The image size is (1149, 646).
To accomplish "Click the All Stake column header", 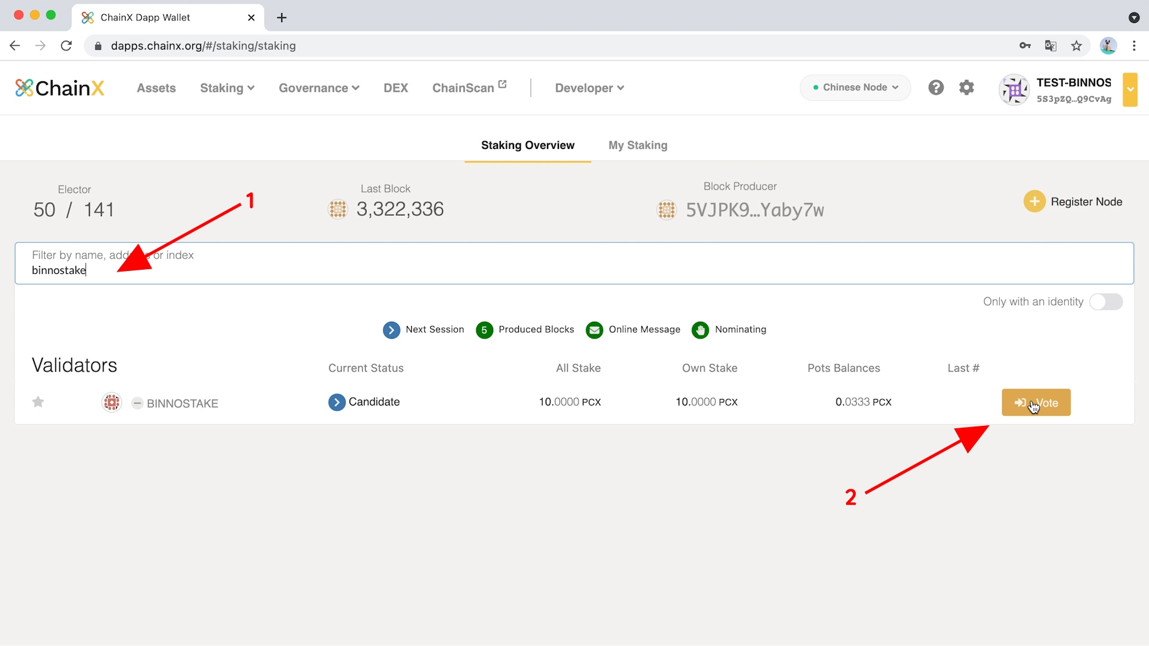I will 578,368.
